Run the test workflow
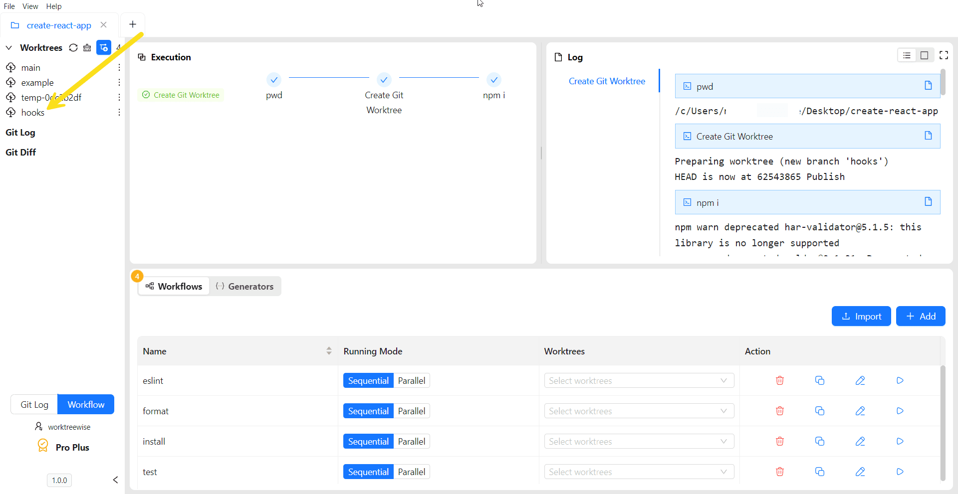Image resolution: width=958 pixels, height=494 pixels. click(900, 472)
